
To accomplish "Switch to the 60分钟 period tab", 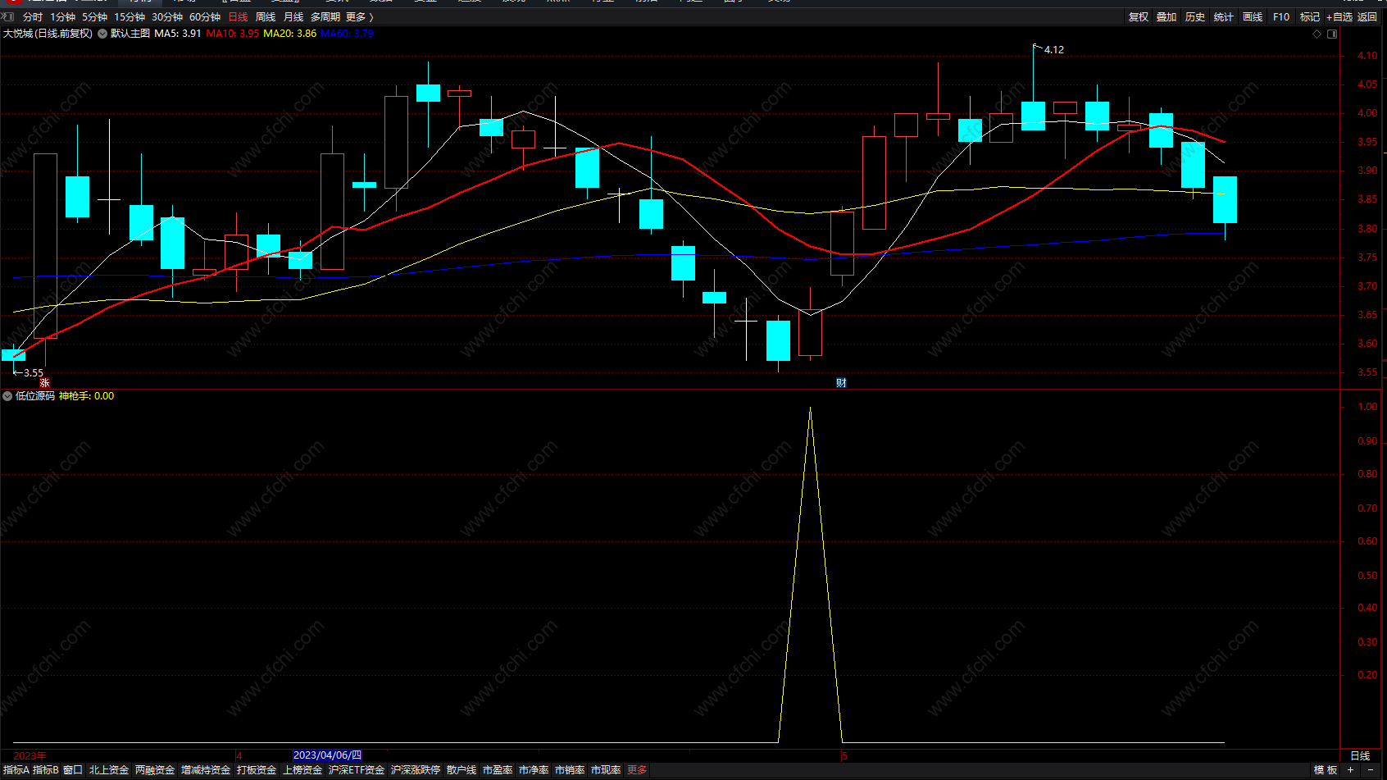I will click(205, 16).
